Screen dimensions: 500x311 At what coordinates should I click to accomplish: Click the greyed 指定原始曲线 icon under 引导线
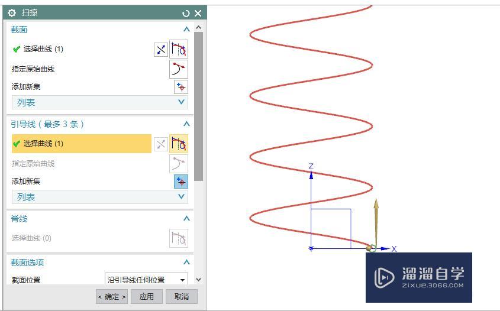[179, 164]
